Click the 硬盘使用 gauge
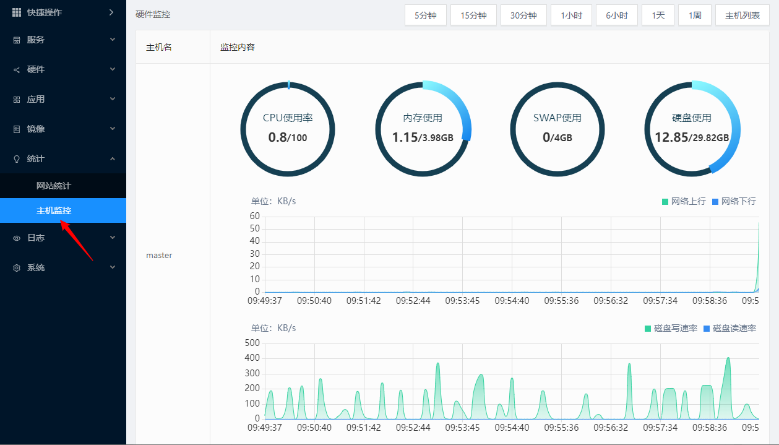This screenshot has height=445, width=779. [692, 129]
